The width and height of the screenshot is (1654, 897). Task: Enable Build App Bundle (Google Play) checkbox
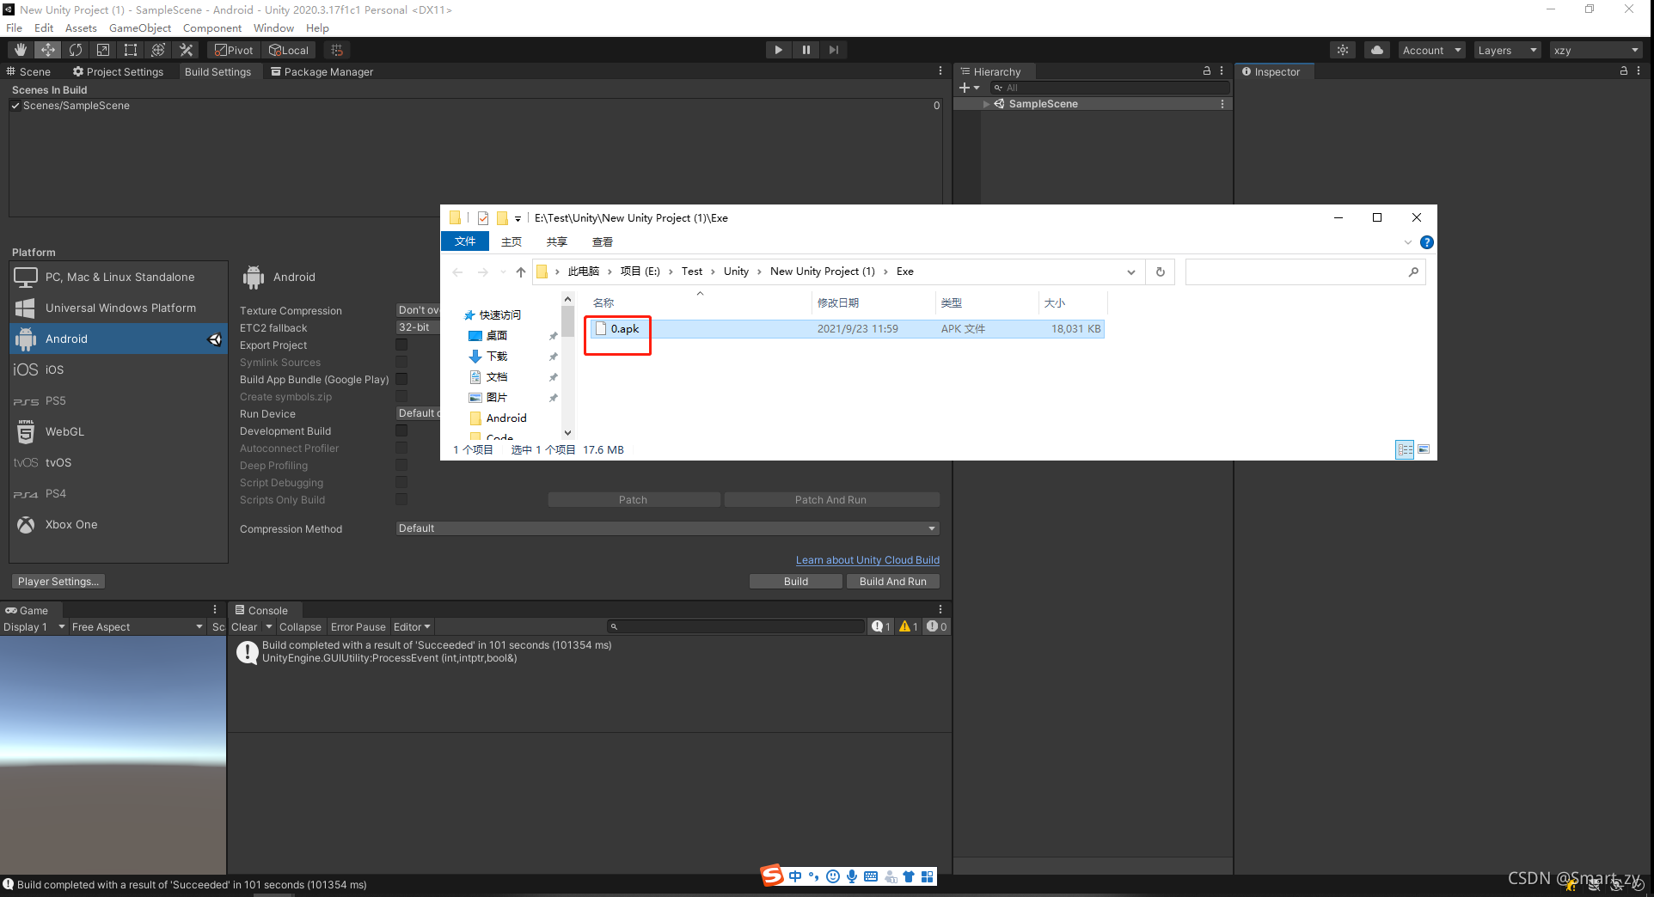(401, 379)
